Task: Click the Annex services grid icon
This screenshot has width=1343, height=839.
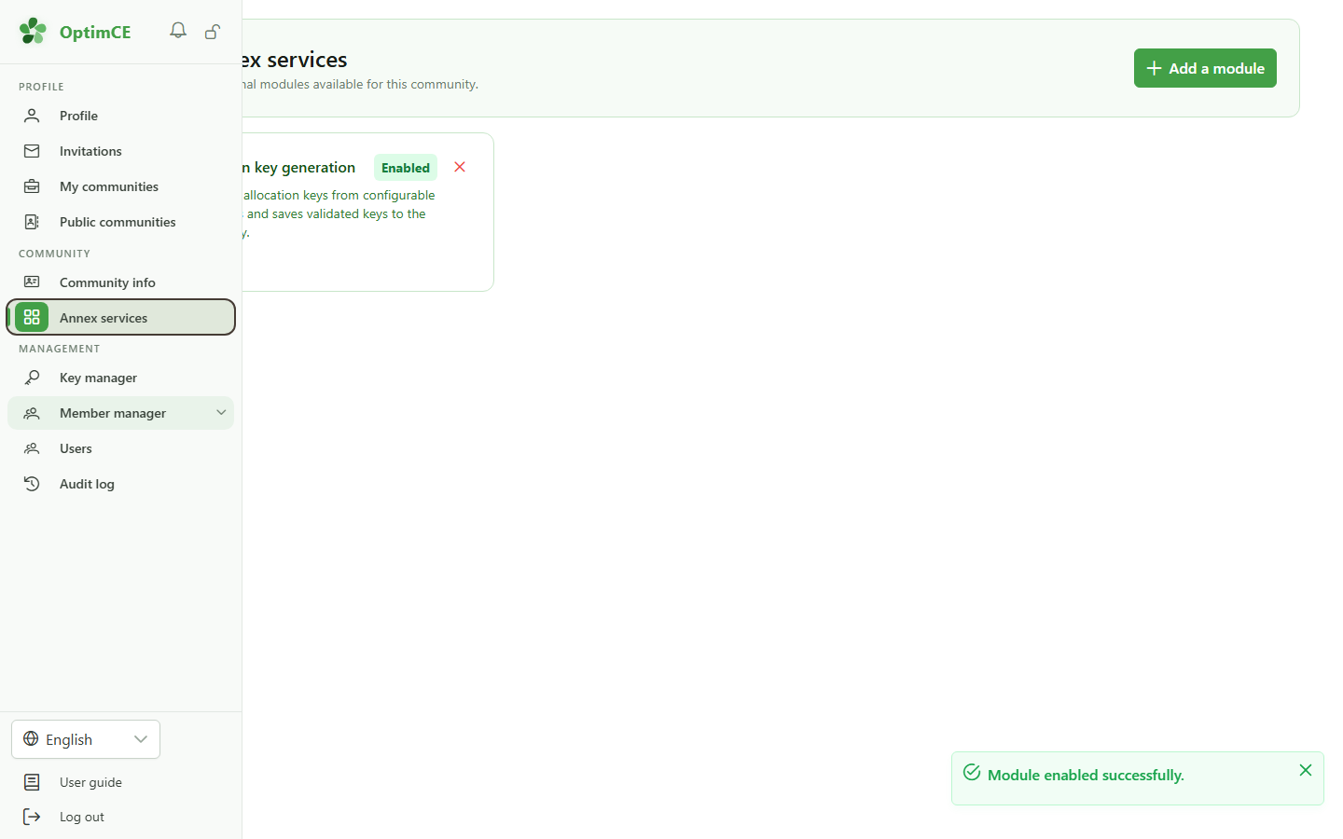Action: tap(32, 318)
